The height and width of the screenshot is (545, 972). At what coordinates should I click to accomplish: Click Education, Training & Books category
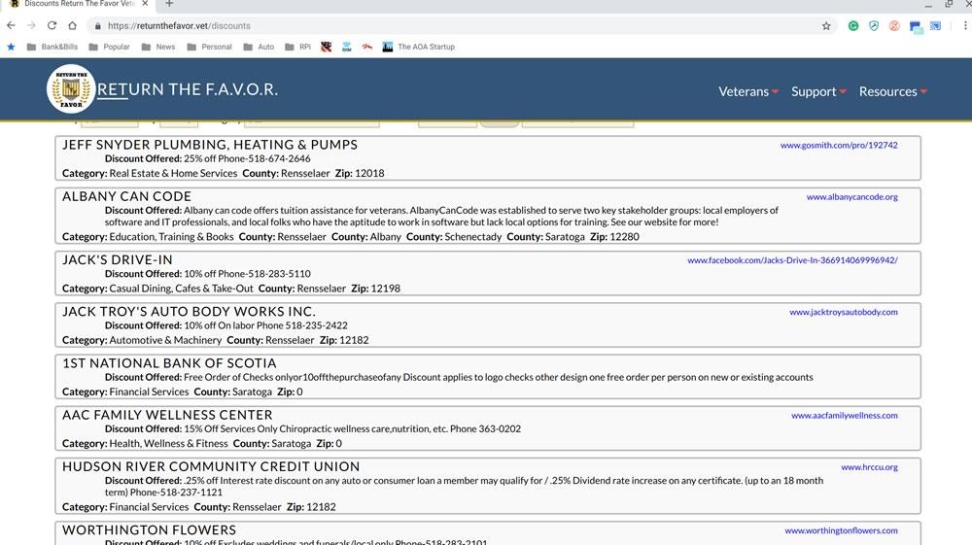point(171,237)
